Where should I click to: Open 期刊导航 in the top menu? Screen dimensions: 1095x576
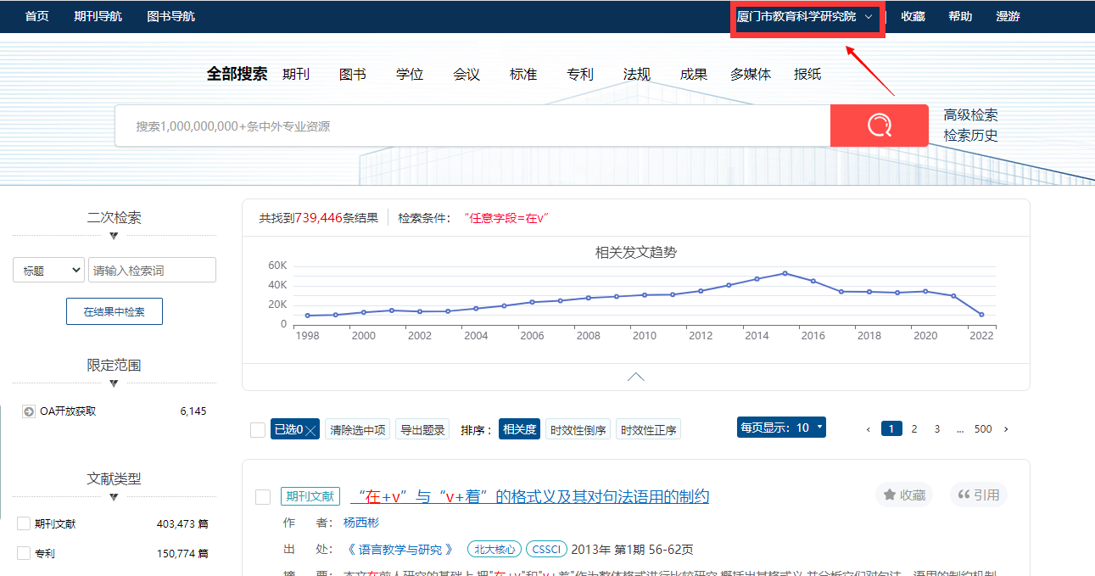tap(98, 16)
